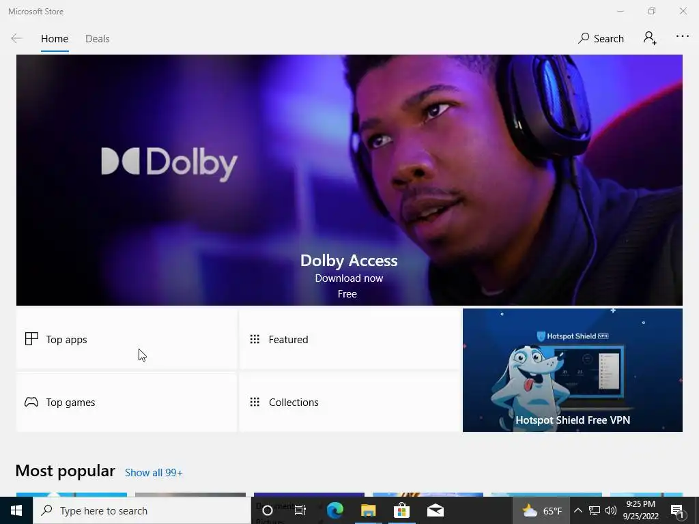Screen dimensions: 699x524
Task: Click the Dolby Access title text
Action: point(349,261)
